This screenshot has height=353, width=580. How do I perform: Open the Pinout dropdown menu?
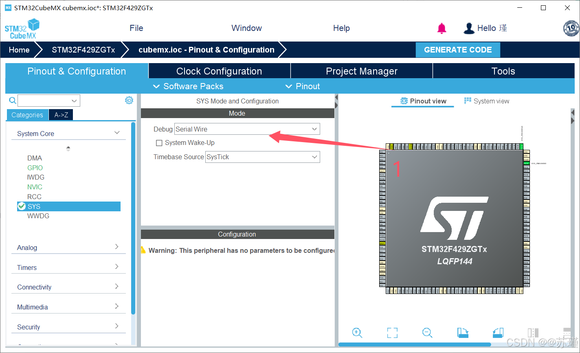pyautogui.click(x=303, y=86)
